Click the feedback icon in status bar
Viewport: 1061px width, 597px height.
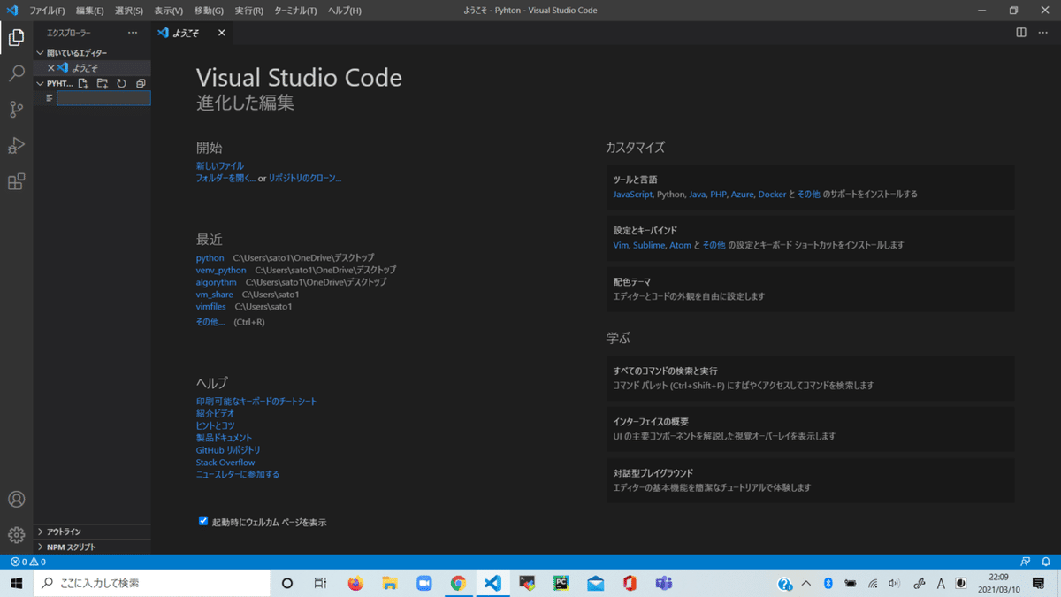(x=1025, y=562)
